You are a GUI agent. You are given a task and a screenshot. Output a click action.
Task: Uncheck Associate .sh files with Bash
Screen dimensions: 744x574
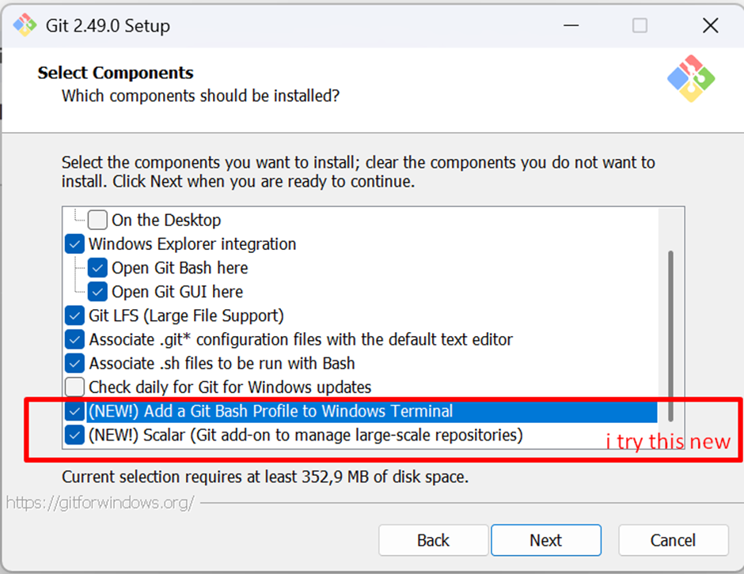(74, 364)
